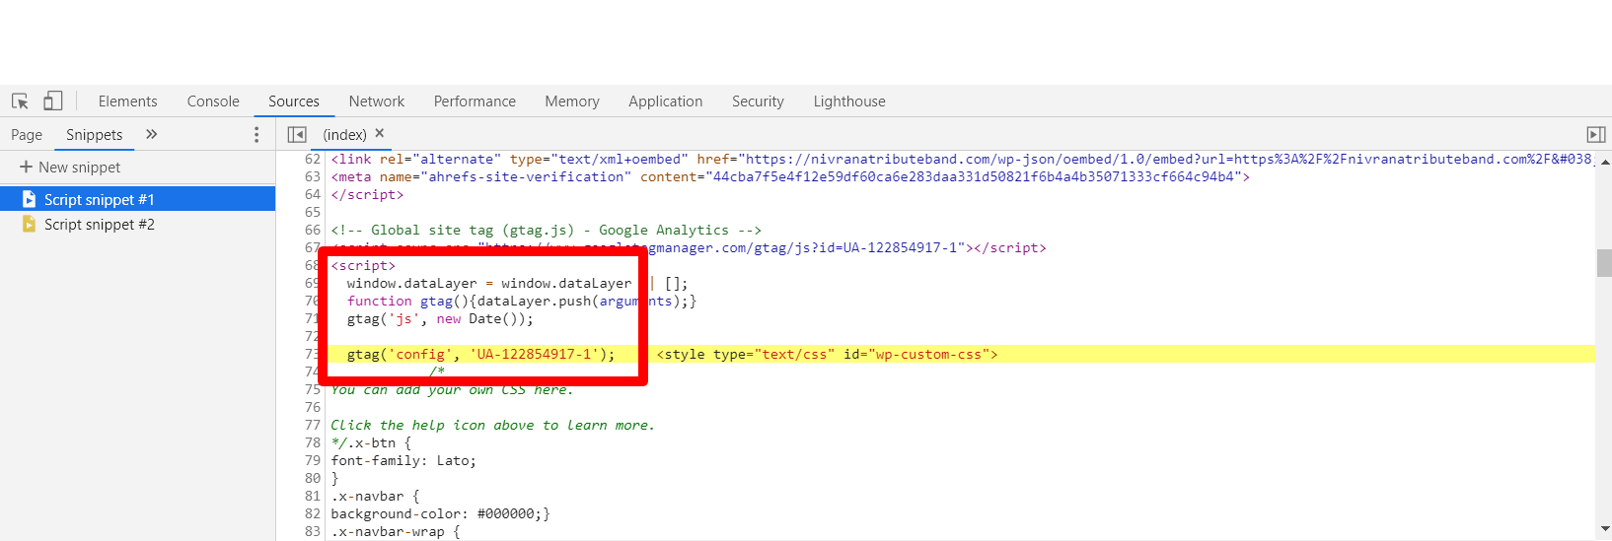Image resolution: width=1612 pixels, height=541 pixels.
Task: Click the scrollbar up arrow
Action: pos(1604,161)
